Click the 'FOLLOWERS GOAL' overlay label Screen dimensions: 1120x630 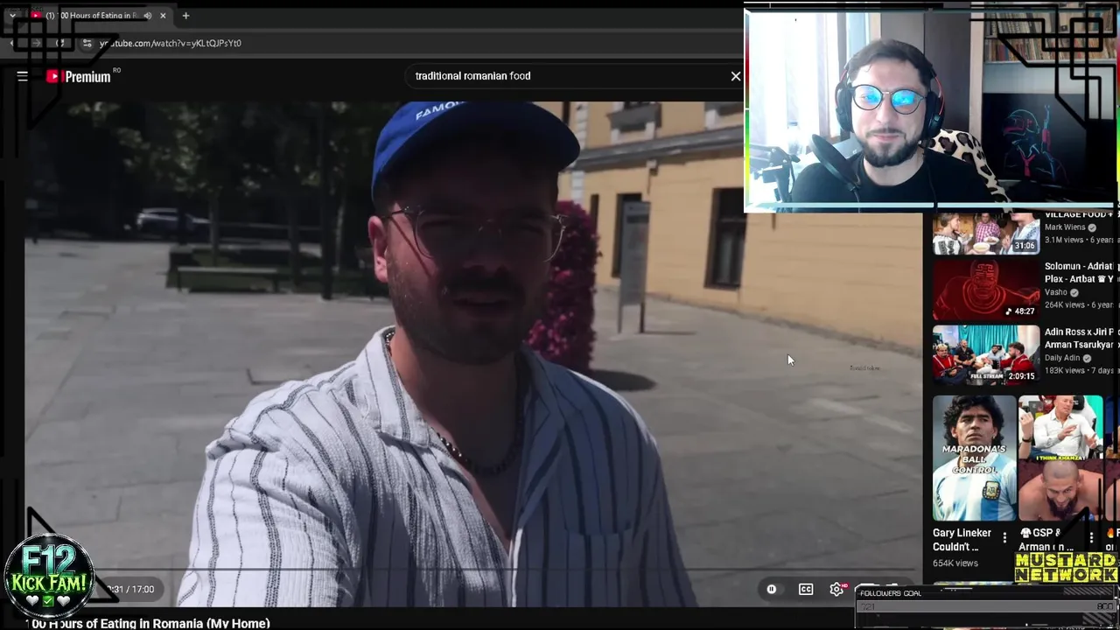click(891, 593)
